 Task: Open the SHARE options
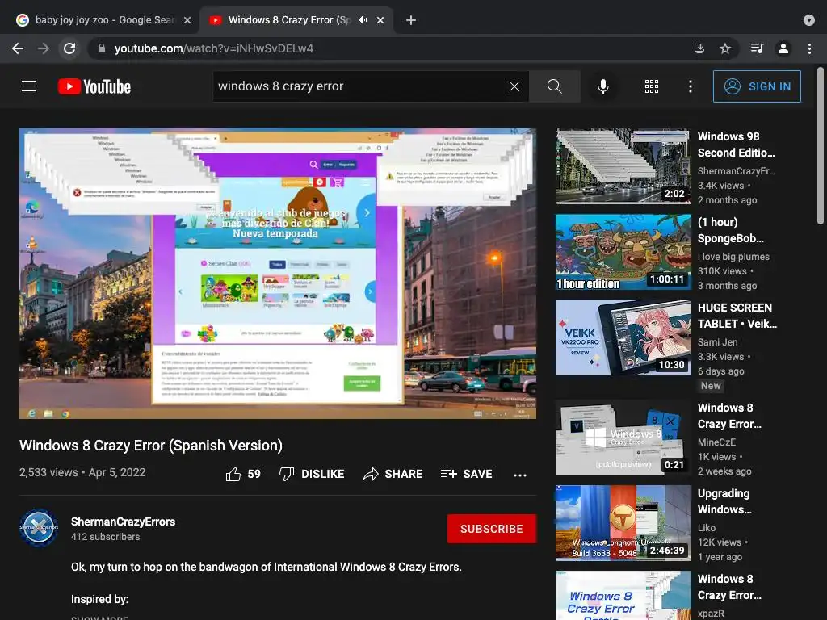tap(393, 474)
